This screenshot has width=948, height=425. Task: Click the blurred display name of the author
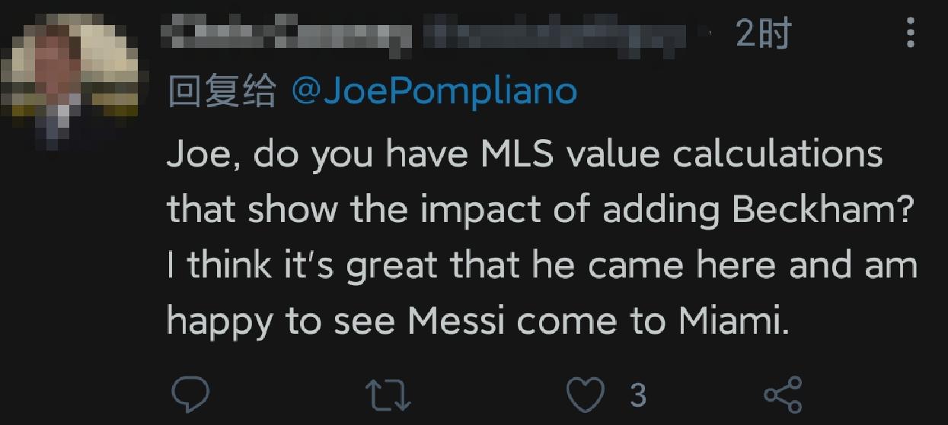click(289, 34)
